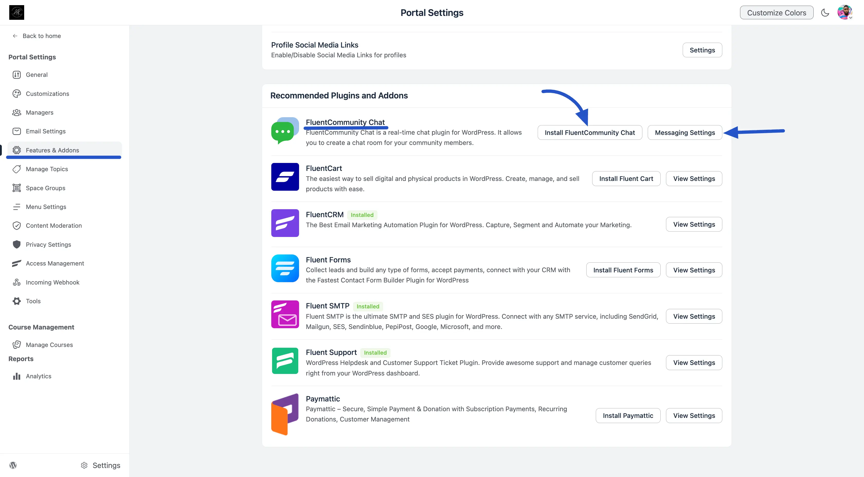This screenshot has height=477, width=864.
Task: Click the Analytics bar chart icon
Action: pyautogui.click(x=16, y=376)
